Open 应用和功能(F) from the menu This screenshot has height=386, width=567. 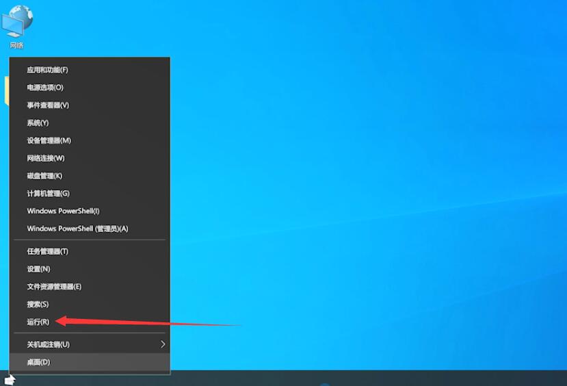(90, 70)
